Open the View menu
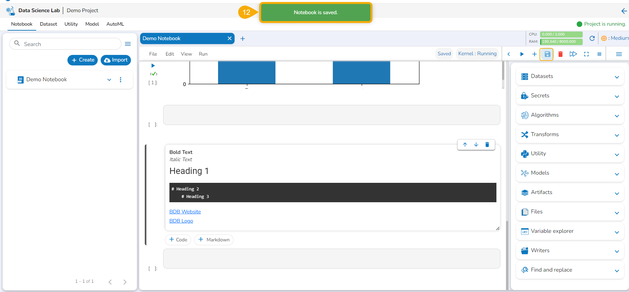 (186, 54)
